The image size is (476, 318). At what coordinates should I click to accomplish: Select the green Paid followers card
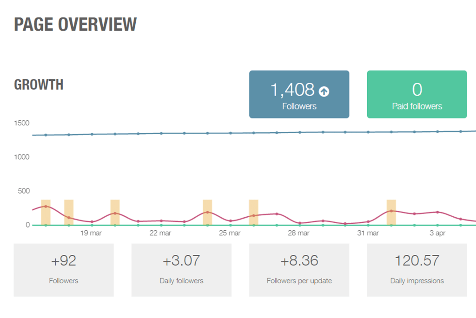coord(416,94)
